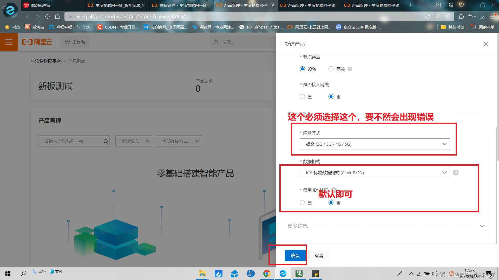The width and height of the screenshot is (499, 280).
Task: Select 否 for 使用 ID² 认证
Action: click(331, 203)
